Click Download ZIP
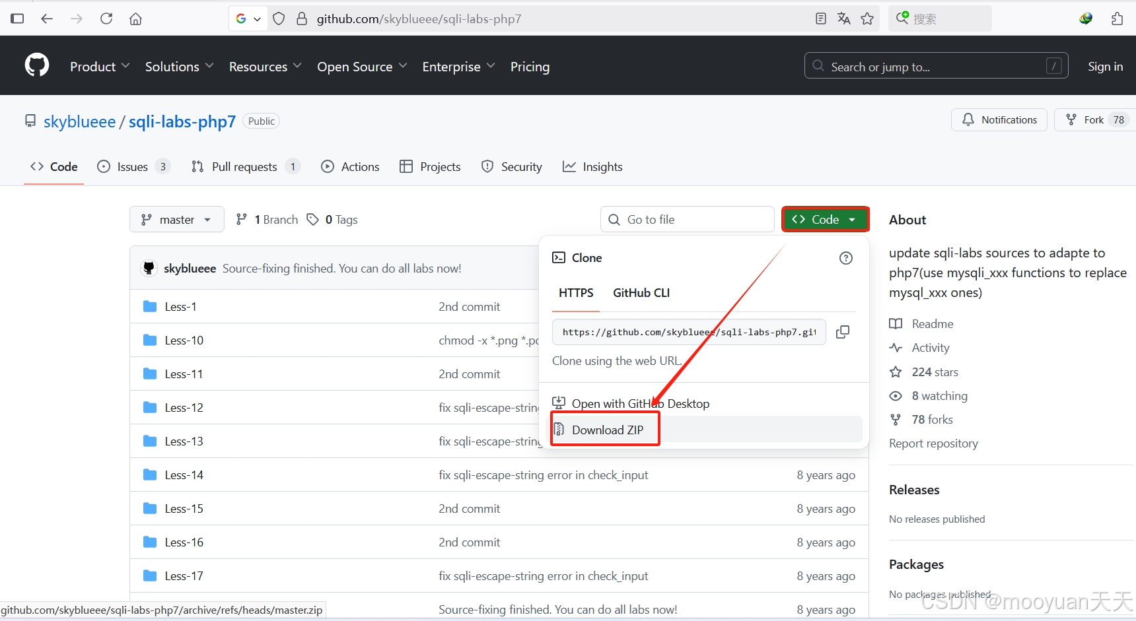 point(608,430)
